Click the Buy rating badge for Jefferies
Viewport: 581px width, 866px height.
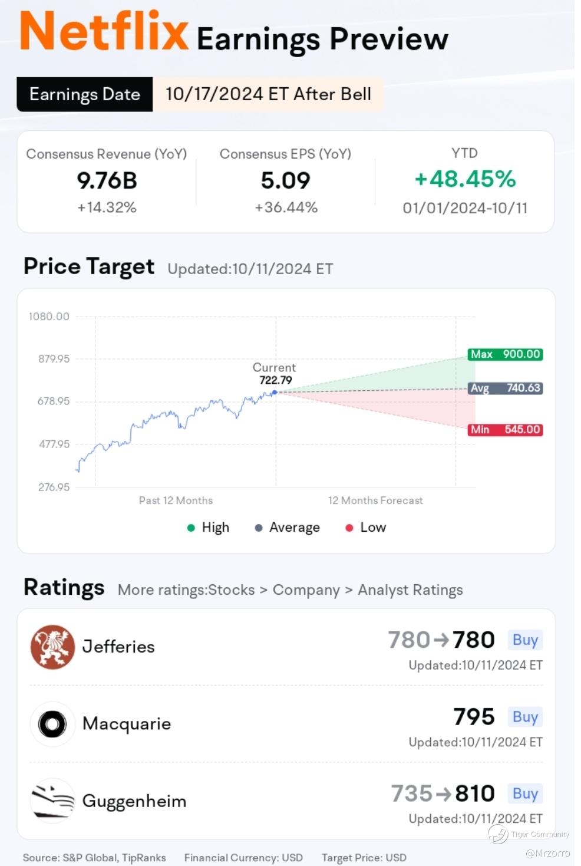(525, 640)
